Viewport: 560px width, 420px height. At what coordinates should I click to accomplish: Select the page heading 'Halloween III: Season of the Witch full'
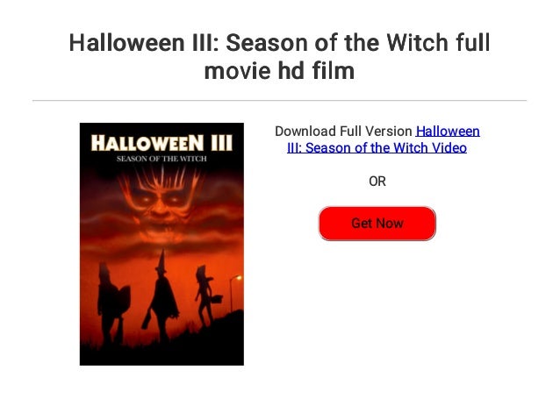280,42
